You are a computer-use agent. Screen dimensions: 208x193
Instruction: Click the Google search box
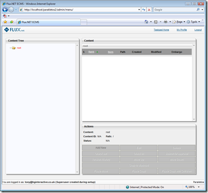pos(174,9)
